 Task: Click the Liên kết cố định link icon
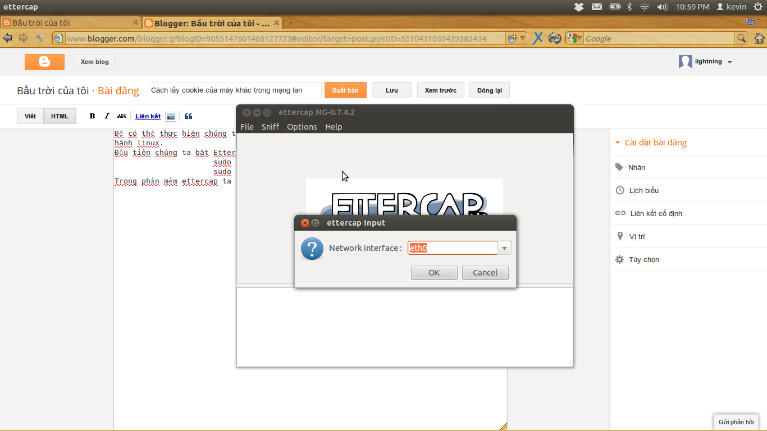620,213
